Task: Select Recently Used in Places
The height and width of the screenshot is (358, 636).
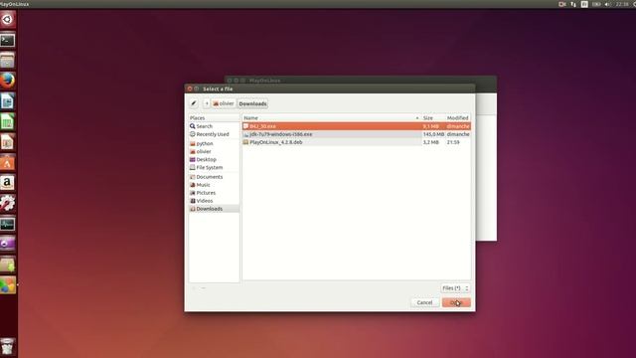Action: click(x=214, y=134)
